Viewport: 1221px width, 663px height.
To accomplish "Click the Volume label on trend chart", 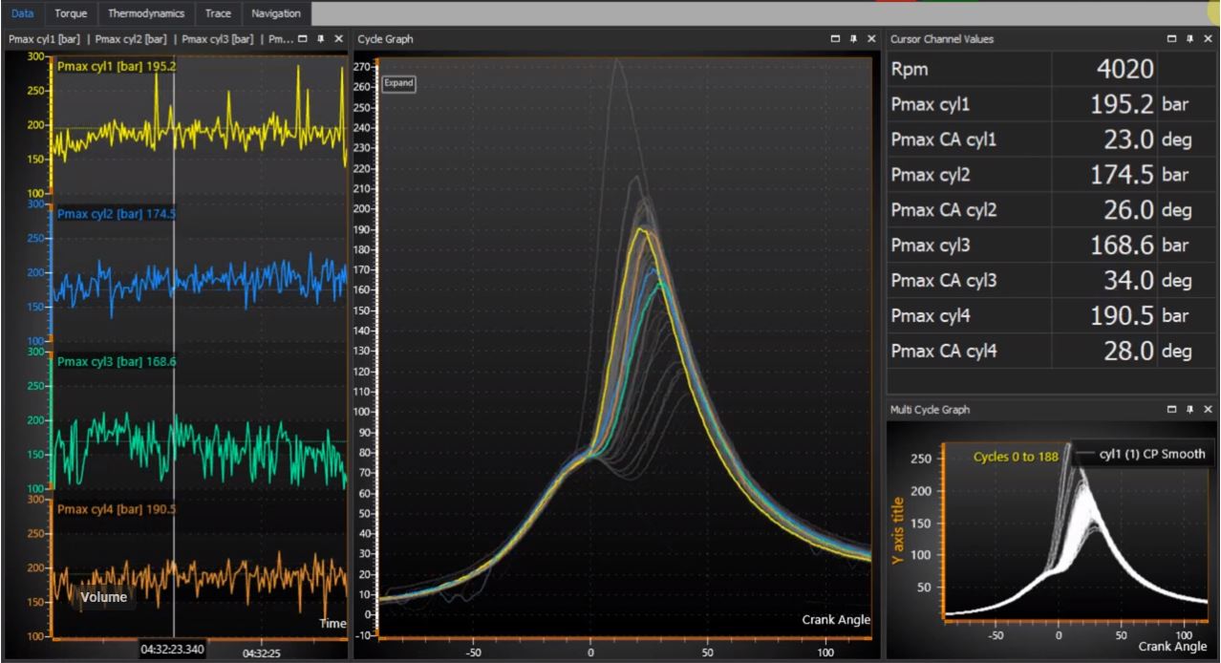I will click(103, 597).
